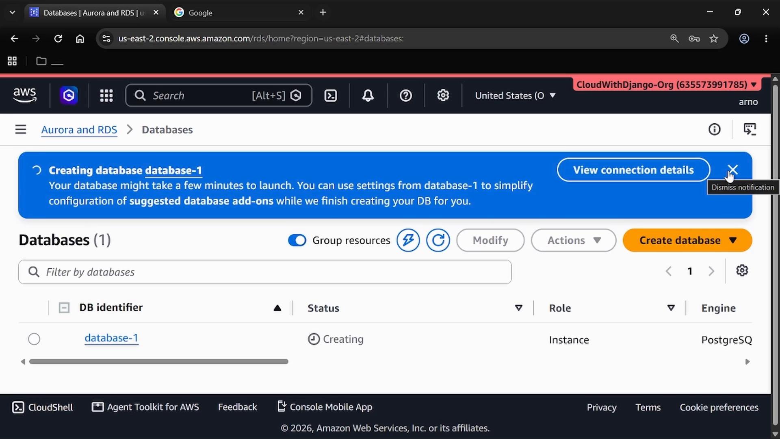Click the Filter by databases field
This screenshot has height=439, width=780.
point(265,272)
